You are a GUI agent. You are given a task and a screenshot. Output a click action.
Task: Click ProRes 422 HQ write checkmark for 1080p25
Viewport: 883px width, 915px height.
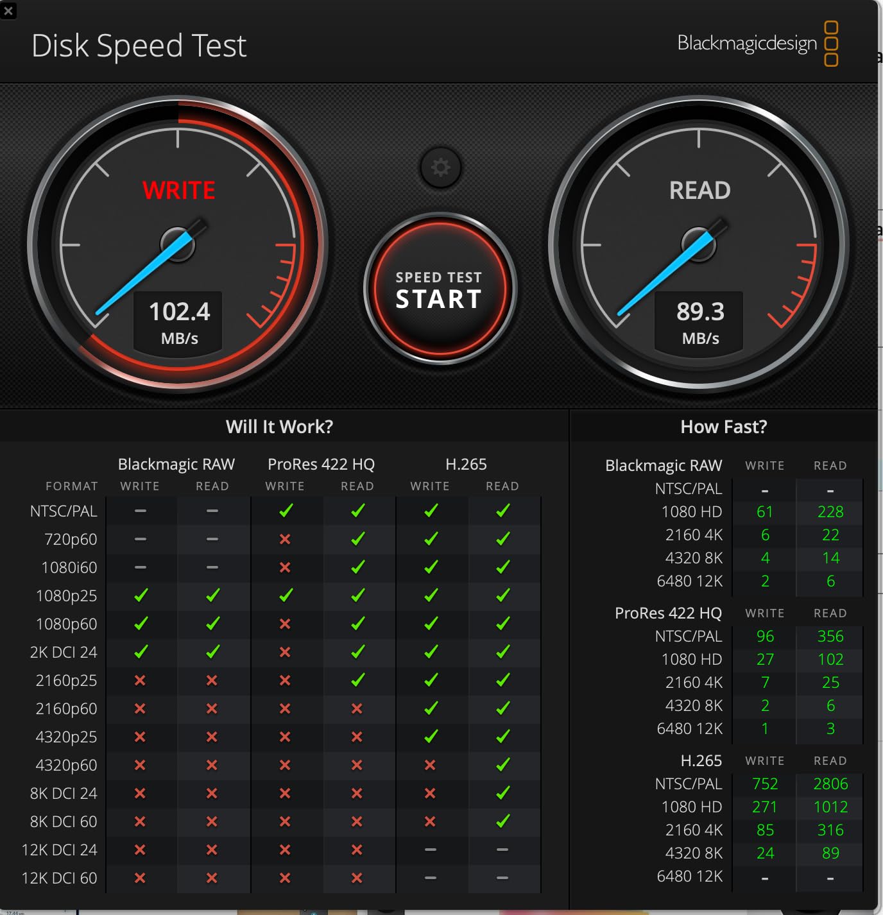[286, 595]
